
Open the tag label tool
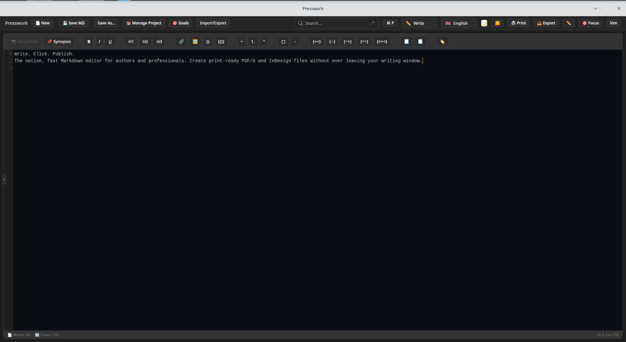pos(442,41)
